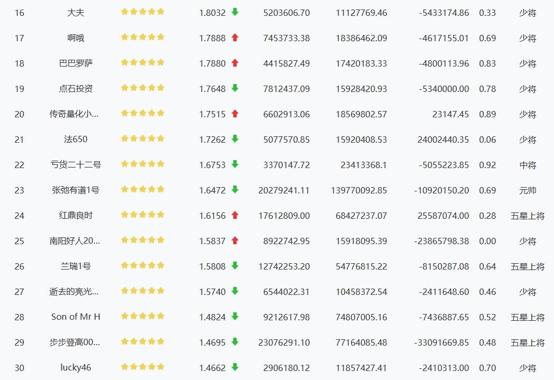Open the 巴巴罗萨 account name
Viewport: 554px width, 380px height.
(76, 63)
